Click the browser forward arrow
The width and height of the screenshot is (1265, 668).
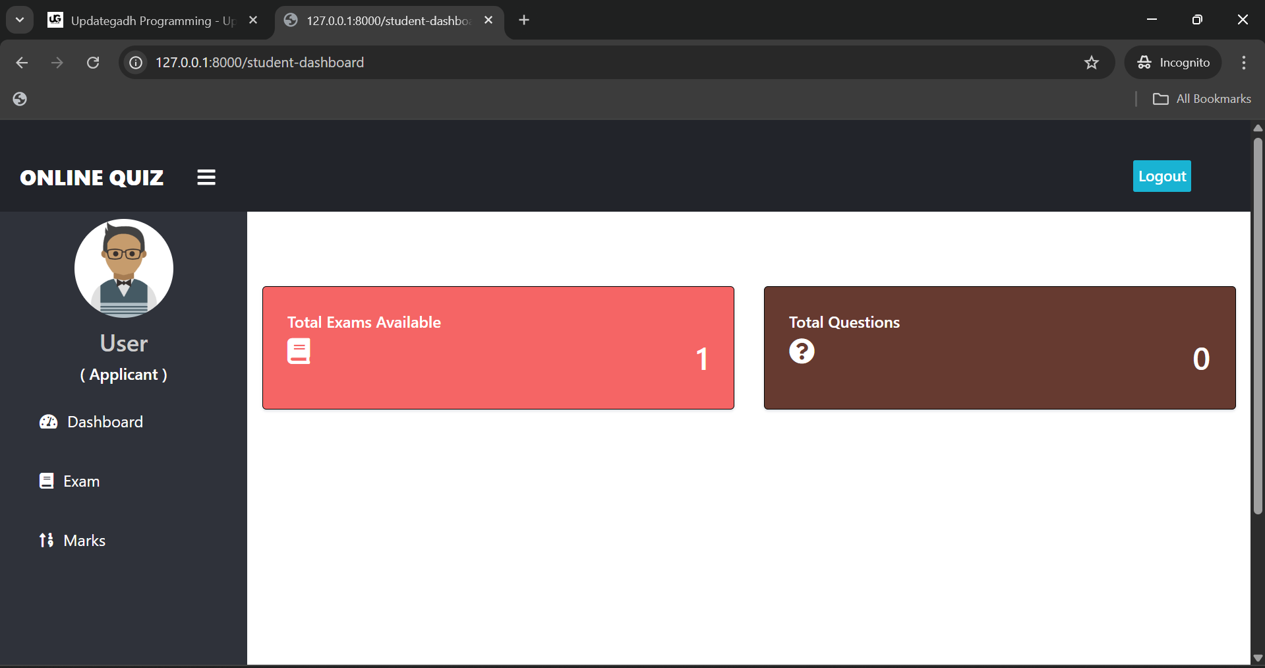coord(57,63)
